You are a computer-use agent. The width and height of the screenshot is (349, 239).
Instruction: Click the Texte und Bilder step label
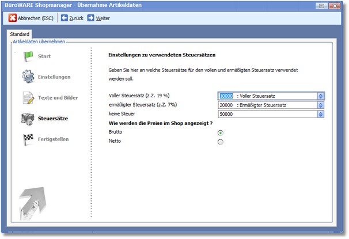(x=58, y=97)
